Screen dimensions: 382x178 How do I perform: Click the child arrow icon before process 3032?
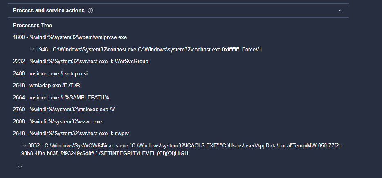24,145
